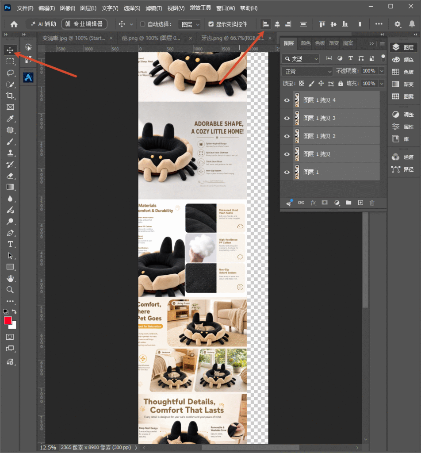Select the Move tool in toolbar
The height and width of the screenshot is (453, 421).
(10, 50)
